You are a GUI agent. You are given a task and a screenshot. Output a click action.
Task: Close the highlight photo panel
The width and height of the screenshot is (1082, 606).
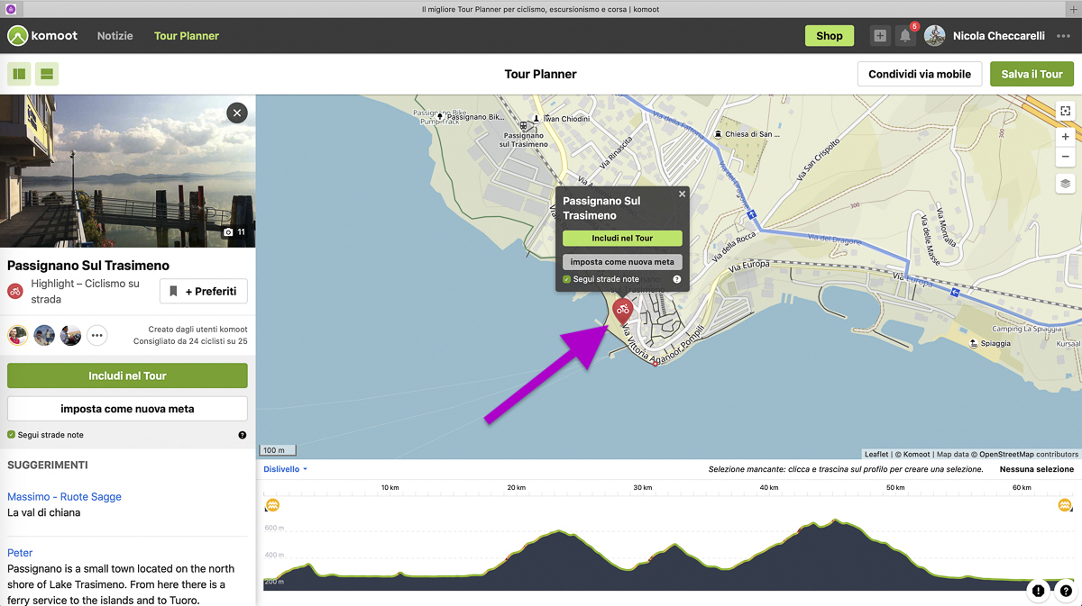point(236,113)
